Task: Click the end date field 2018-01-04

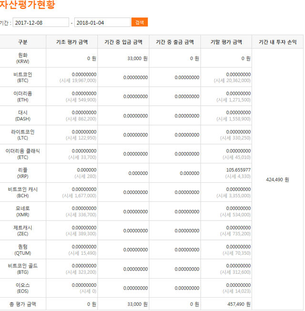Action: [102, 22]
